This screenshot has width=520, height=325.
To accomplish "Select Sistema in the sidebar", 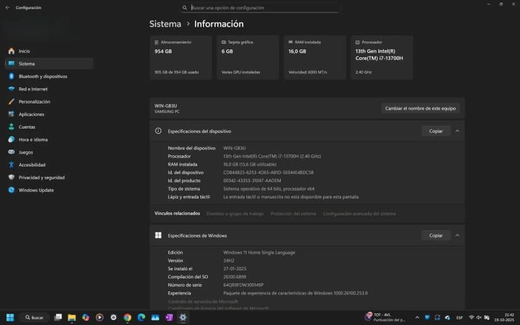I will (x=49, y=64).
